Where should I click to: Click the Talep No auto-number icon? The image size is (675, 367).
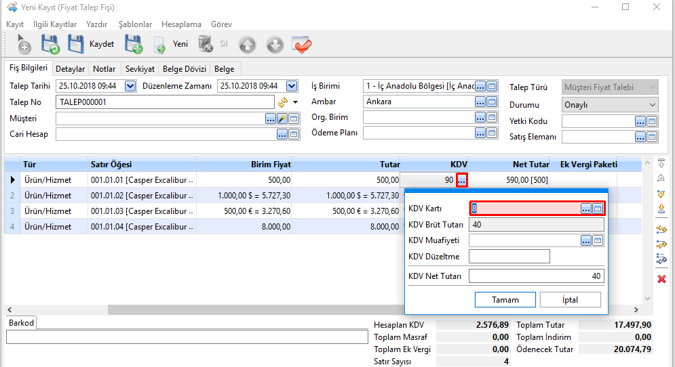coord(283,102)
